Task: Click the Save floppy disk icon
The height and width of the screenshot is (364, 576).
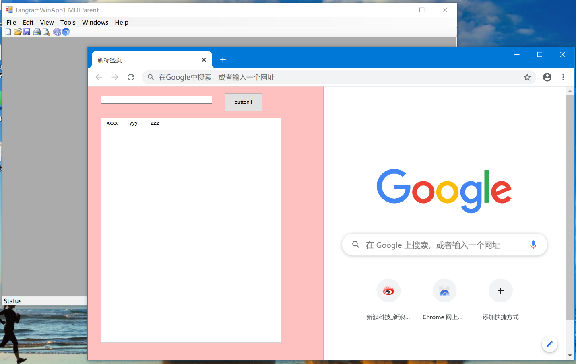Action: [x=27, y=32]
